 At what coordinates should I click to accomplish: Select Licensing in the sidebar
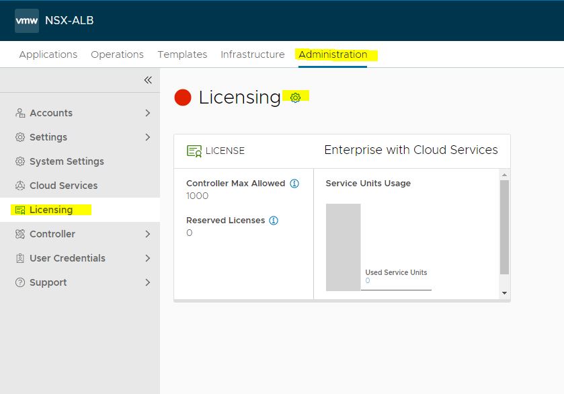pyautogui.click(x=80, y=210)
